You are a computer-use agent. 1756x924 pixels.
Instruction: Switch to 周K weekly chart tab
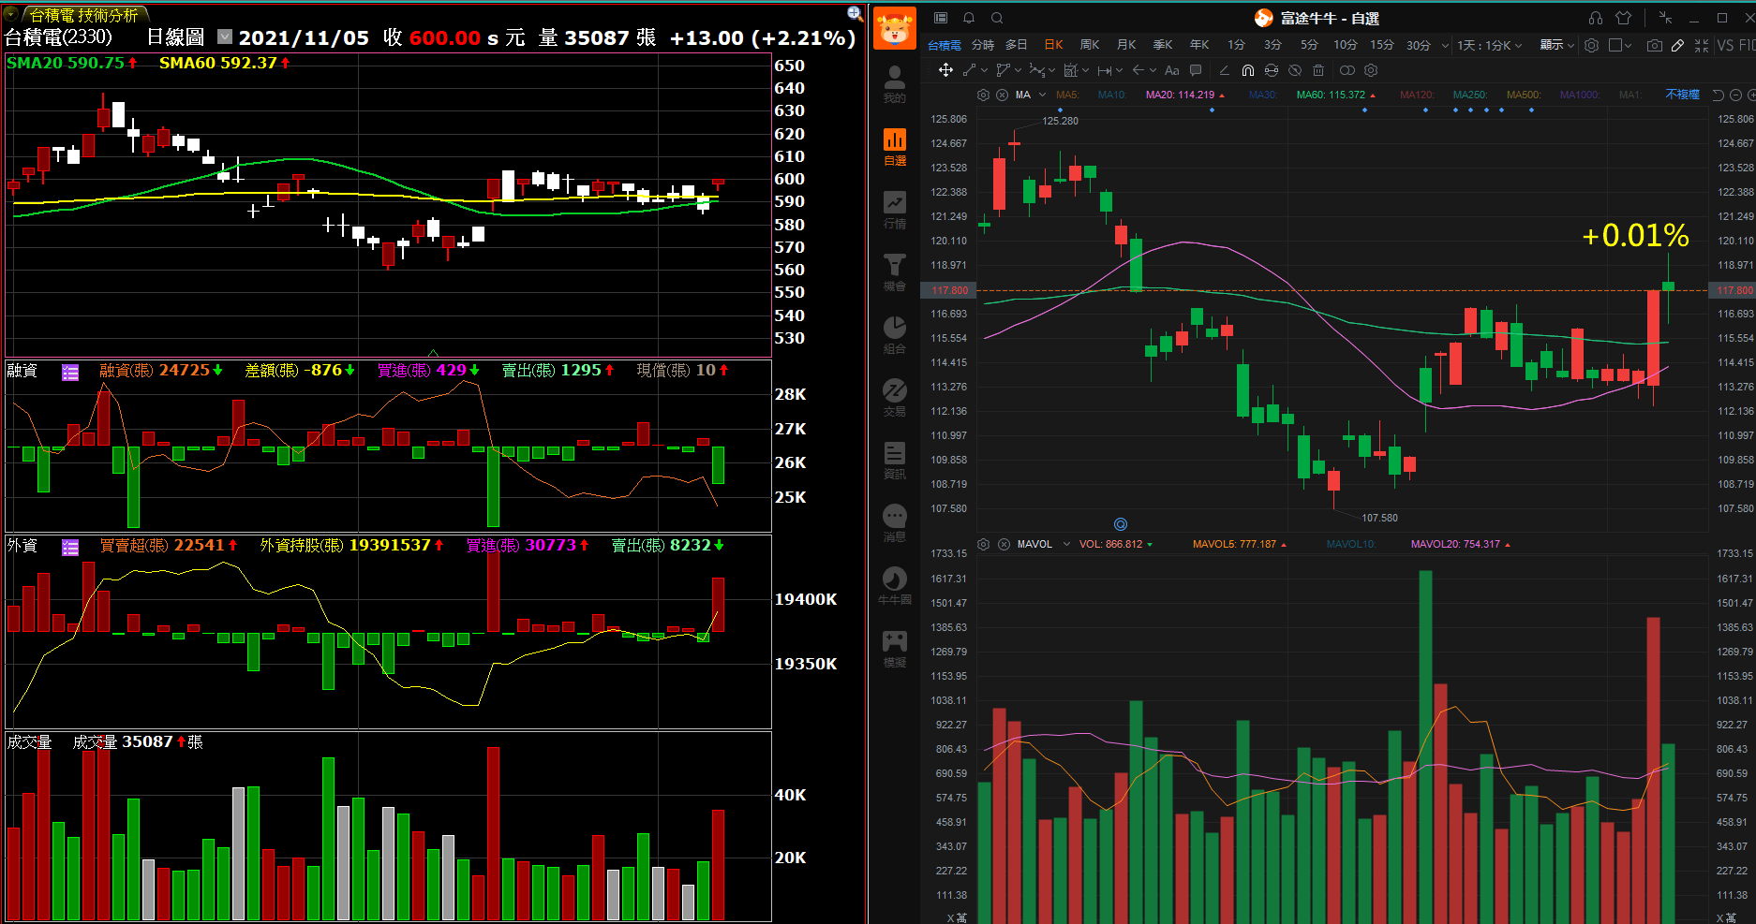coord(1090,45)
